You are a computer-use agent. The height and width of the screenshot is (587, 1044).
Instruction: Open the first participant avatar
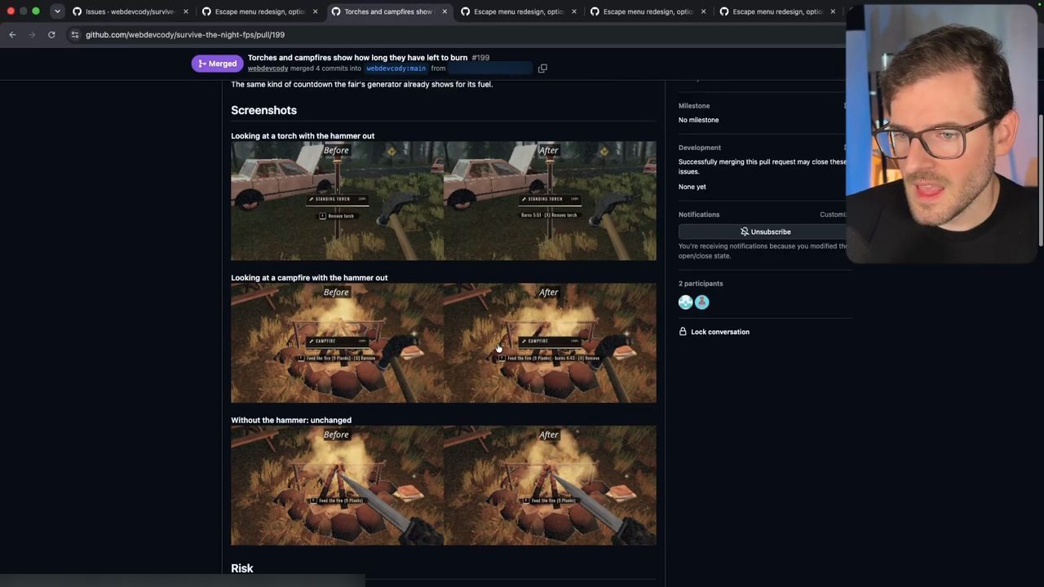686,302
